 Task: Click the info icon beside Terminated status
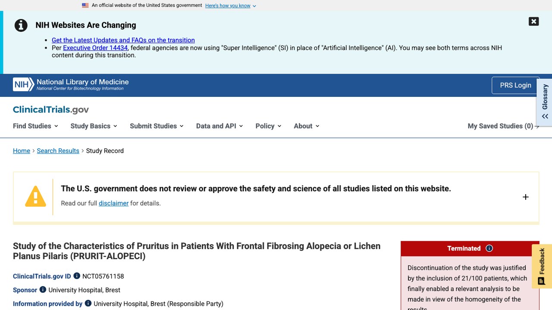pos(489,248)
